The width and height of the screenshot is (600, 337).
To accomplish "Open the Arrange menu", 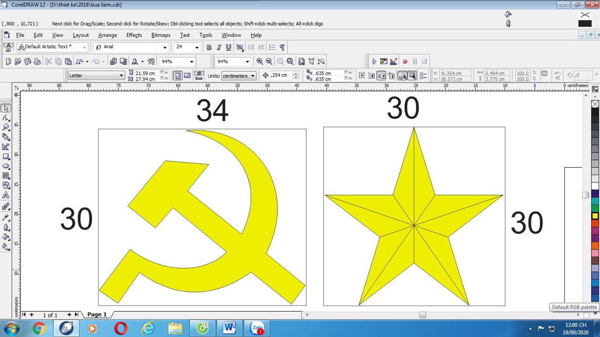I will 107,35.
